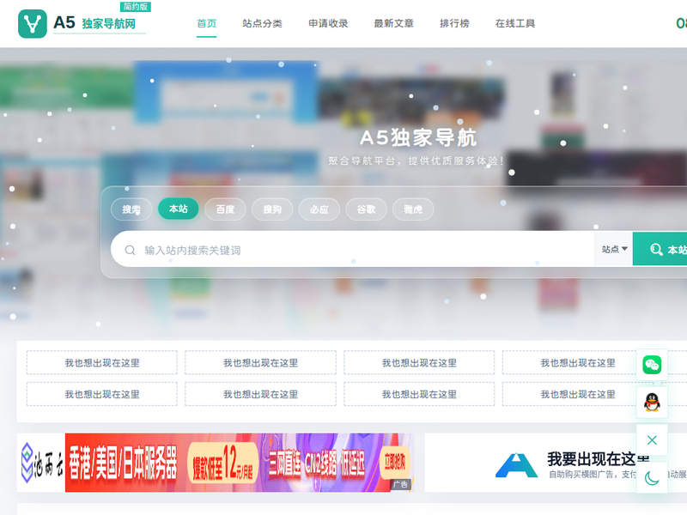Image resolution: width=687 pixels, height=515 pixels.
Task: Open the 最新文章 navigation item
Action: point(394,24)
